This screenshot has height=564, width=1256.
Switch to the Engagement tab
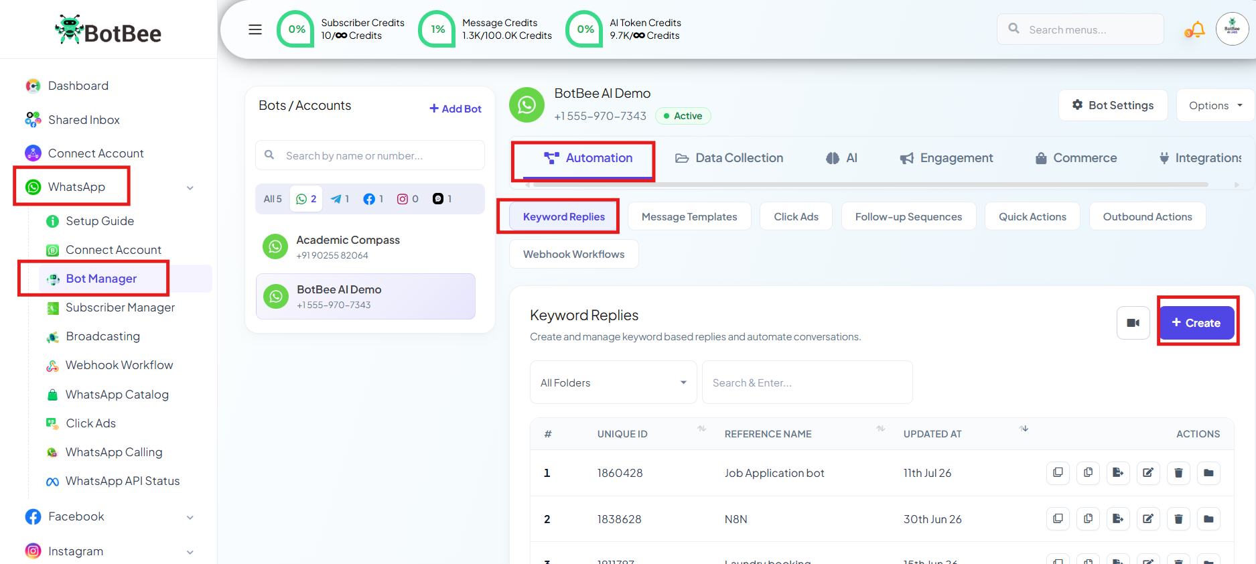[x=946, y=158]
